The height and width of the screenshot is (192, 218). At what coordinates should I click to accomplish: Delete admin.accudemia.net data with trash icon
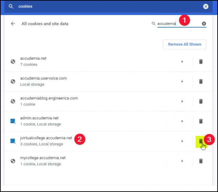click(201, 121)
